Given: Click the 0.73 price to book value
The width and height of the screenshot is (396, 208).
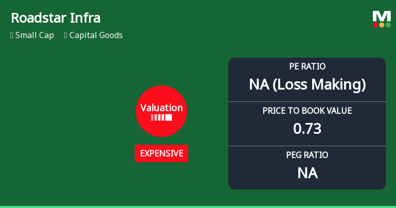Looking at the screenshot, I should point(307,129).
